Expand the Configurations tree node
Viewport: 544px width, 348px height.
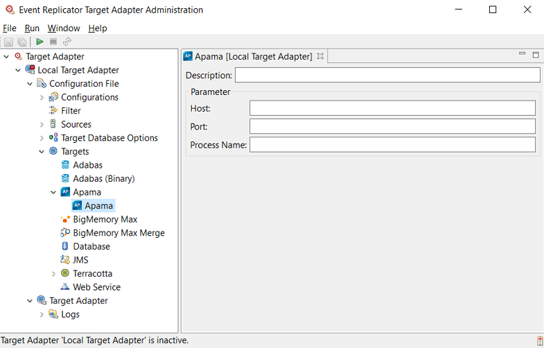click(42, 98)
